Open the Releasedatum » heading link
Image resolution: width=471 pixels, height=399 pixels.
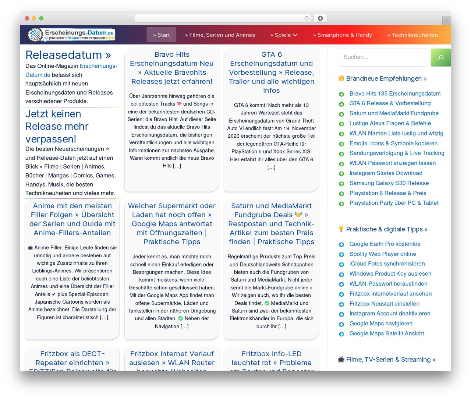(x=68, y=54)
